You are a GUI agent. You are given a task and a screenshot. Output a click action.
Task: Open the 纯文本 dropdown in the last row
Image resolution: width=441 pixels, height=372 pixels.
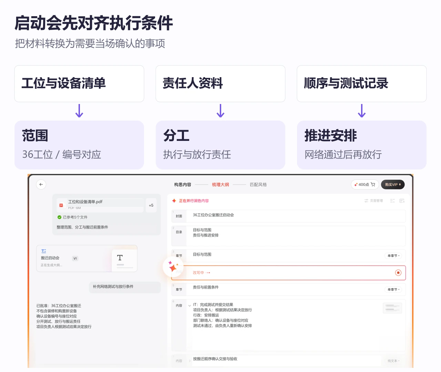[x=393, y=361]
